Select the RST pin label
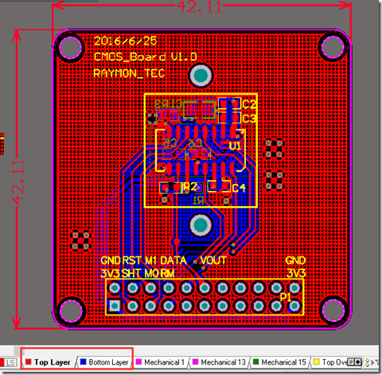Viewport: 382px width, 375px height. click(131, 260)
